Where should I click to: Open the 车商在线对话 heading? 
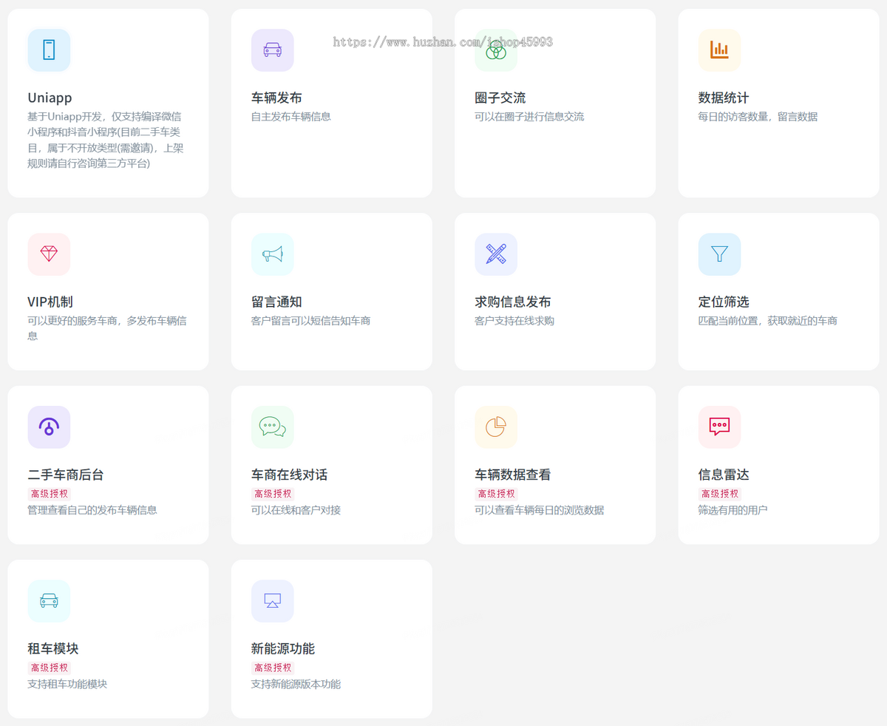[x=289, y=475]
